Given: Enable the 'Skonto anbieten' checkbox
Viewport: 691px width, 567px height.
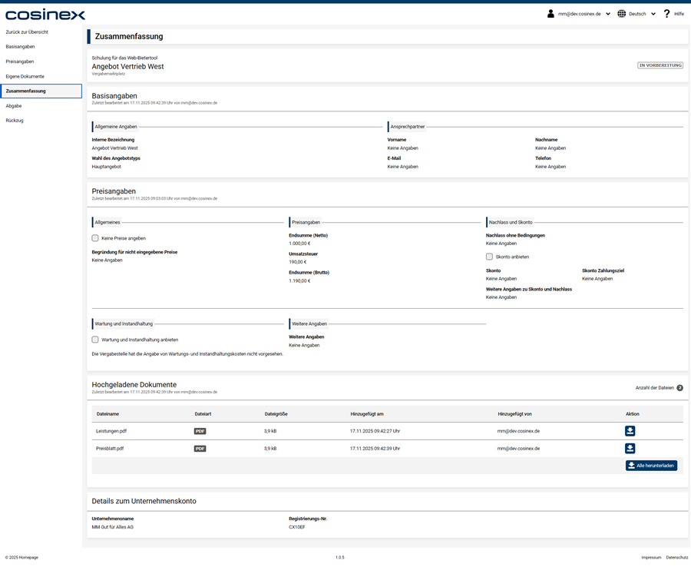Looking at the screenshot, I should (x=490, y=257).
